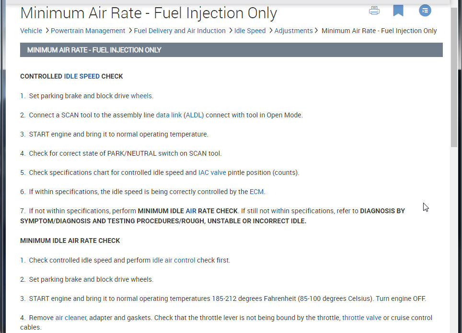
Task: Open the wheels link in step one
Action: 141,96
